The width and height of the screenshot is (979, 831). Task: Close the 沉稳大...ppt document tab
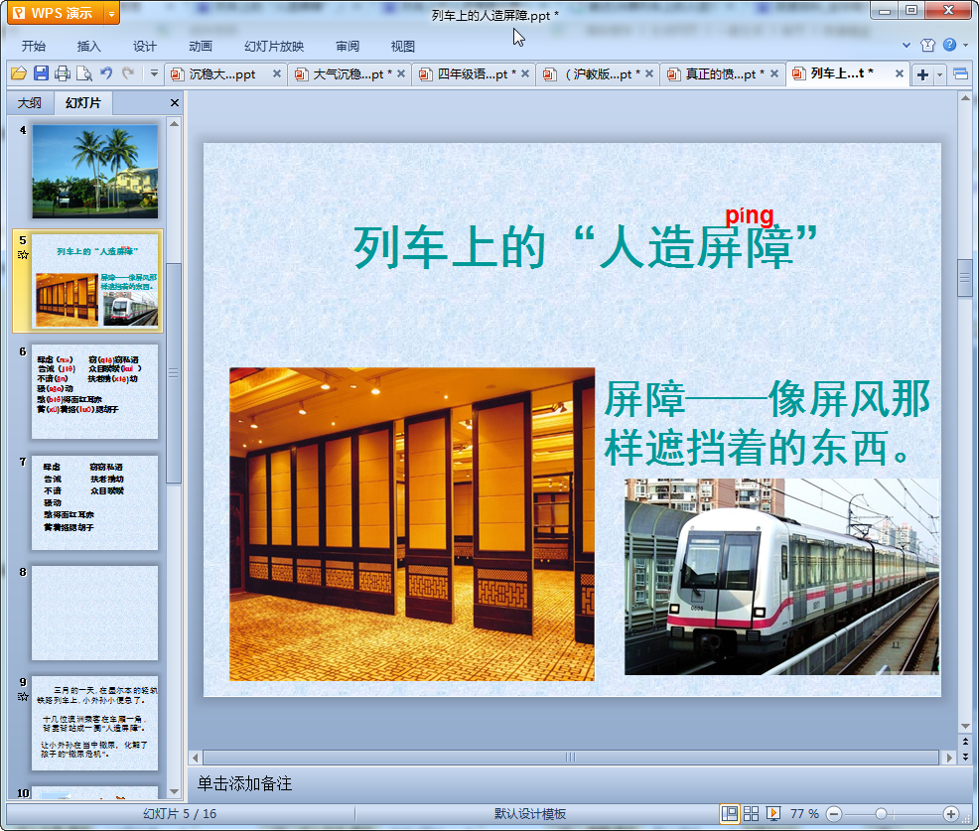pos(277,73)
